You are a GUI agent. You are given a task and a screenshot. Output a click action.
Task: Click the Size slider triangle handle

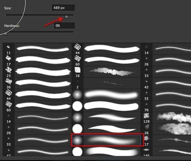67,17
